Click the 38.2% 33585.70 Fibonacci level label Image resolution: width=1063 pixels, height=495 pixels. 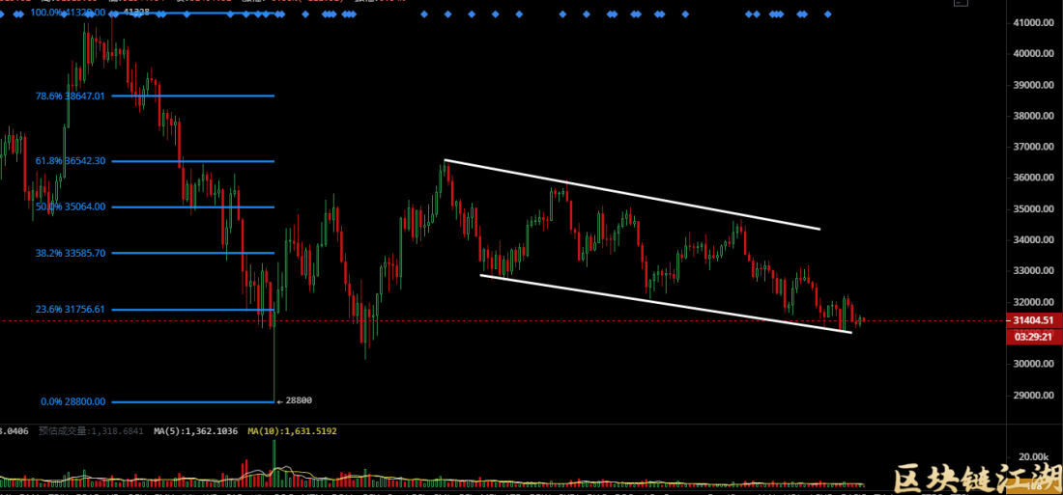[x=71, y=253]
